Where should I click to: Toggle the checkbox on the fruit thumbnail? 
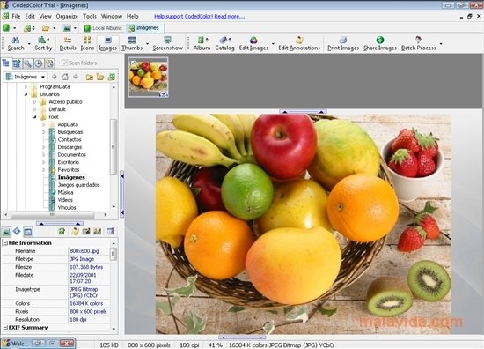tap(133, 63)
